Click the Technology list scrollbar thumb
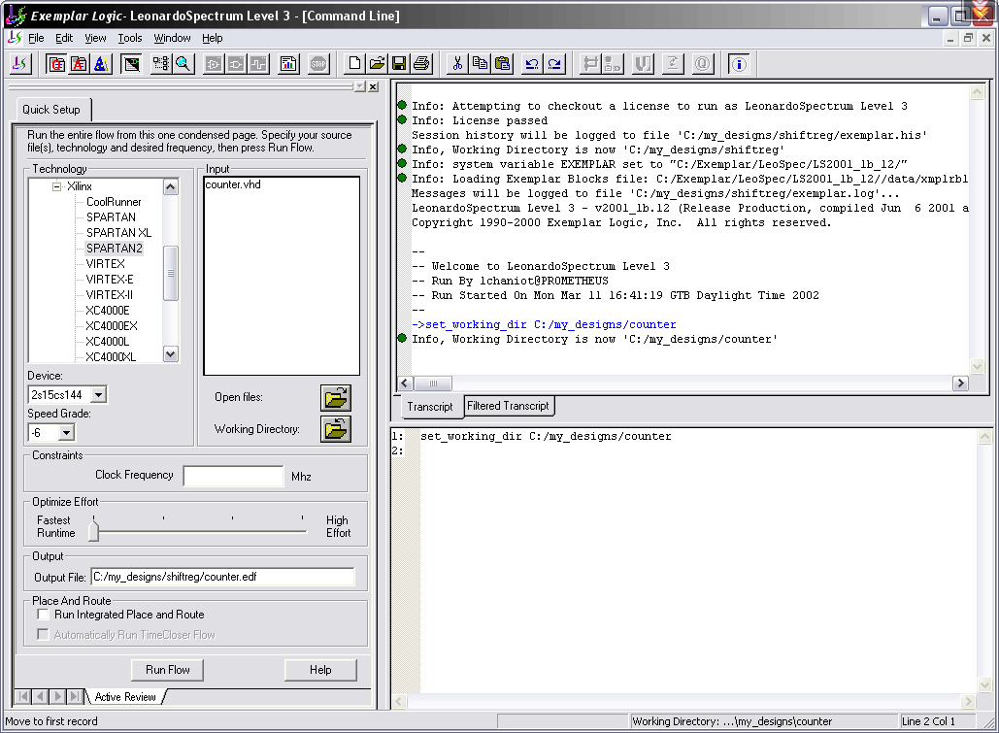This screenshot has height=733, width=999. pos(171,273)
